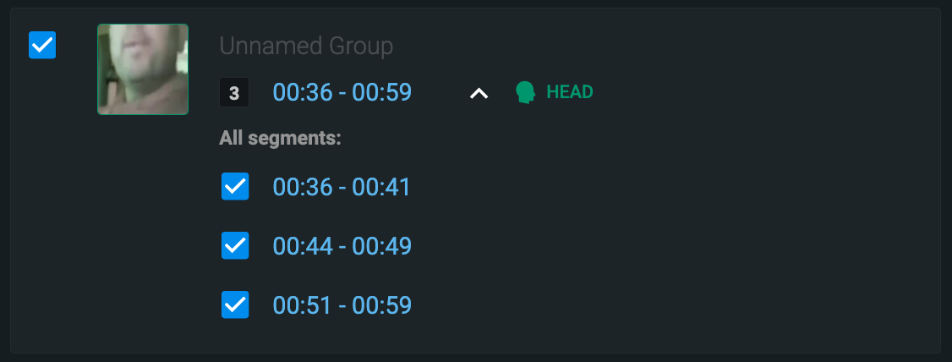Click the All segments heading
This screenshot has width=952, height=362.
pos(280,138)
